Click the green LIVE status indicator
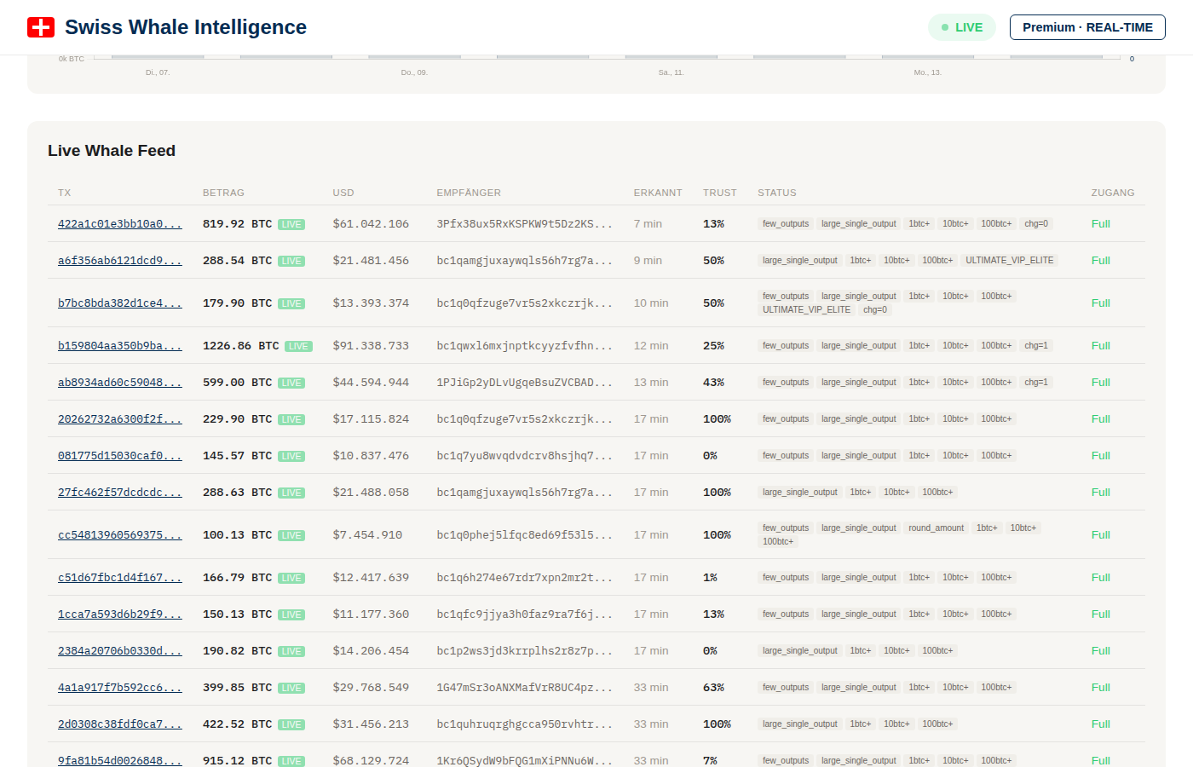This screenshot has height=767, width=1193. tap(961, 27)
